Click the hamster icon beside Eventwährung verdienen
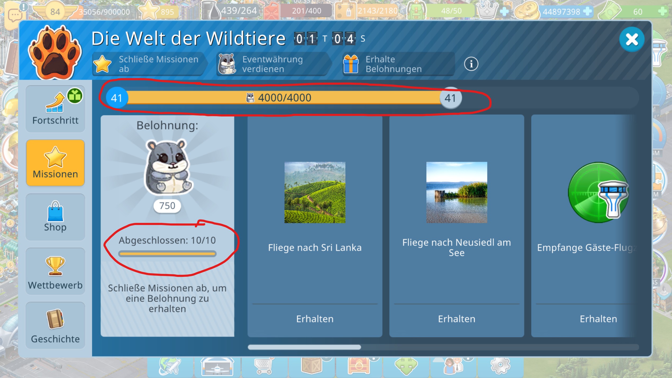 coord(227,64)
